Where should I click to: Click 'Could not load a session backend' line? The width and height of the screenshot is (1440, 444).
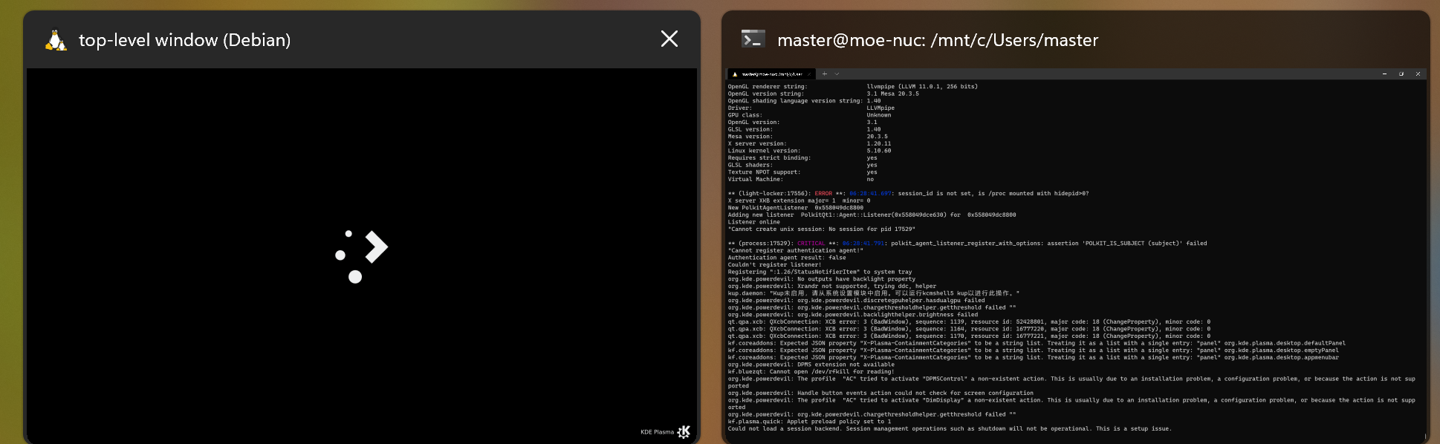(x=950, y=428)
